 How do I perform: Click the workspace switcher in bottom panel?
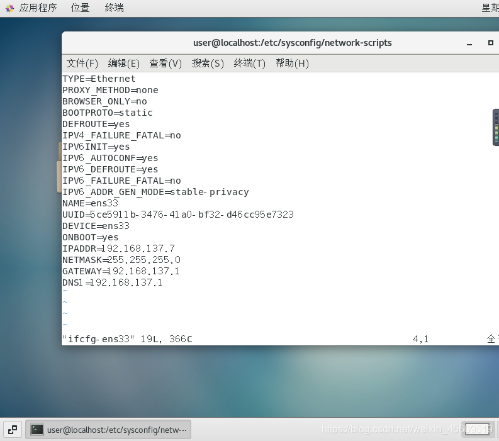(477, 430)
